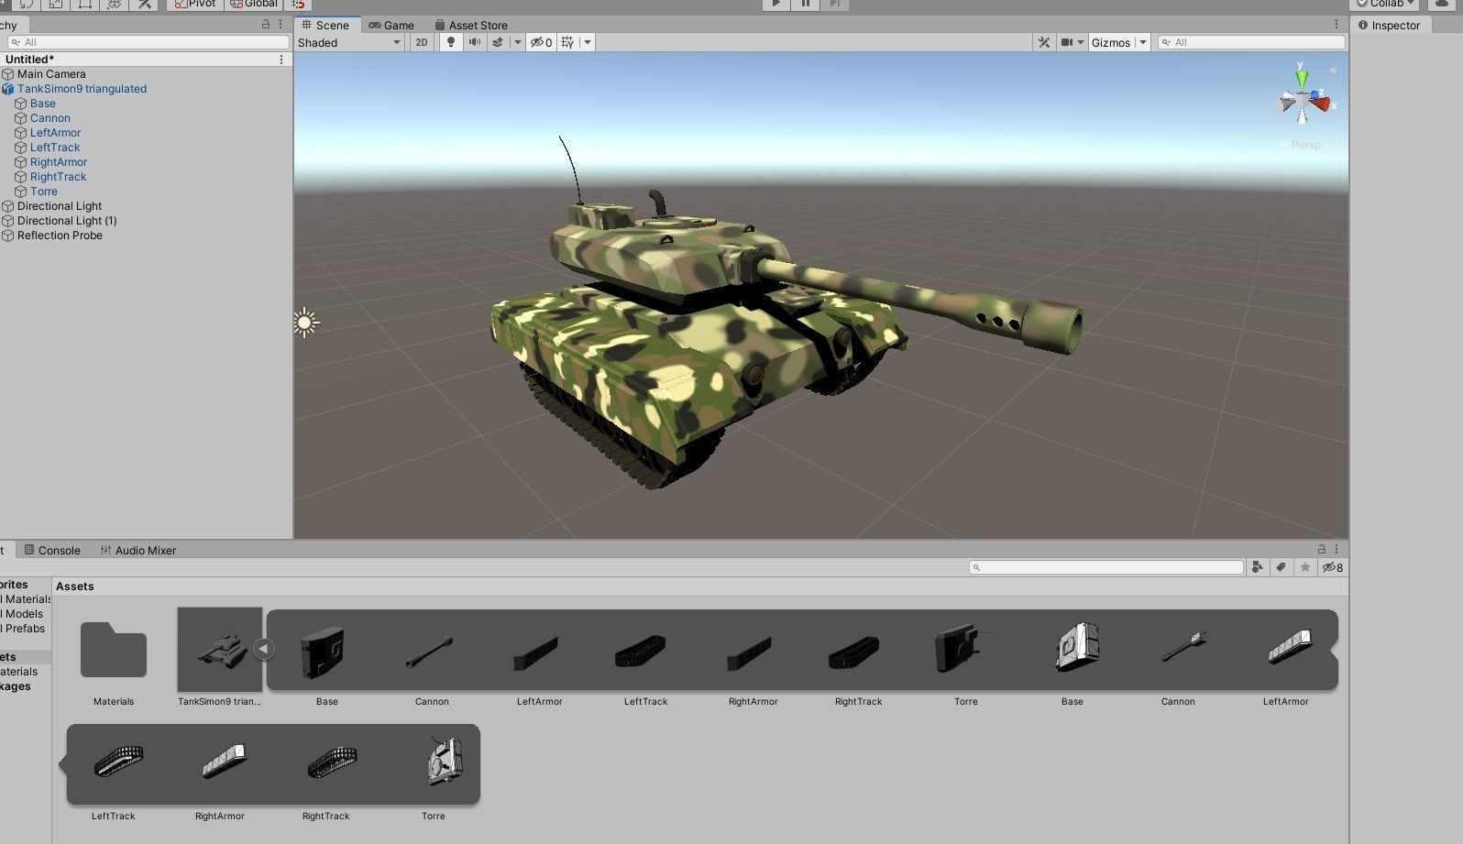Screen dimensions: 1463x844
Task: Select the TankSimon9 trian... model asset thumbnail
Action: [x=220, y=649]
